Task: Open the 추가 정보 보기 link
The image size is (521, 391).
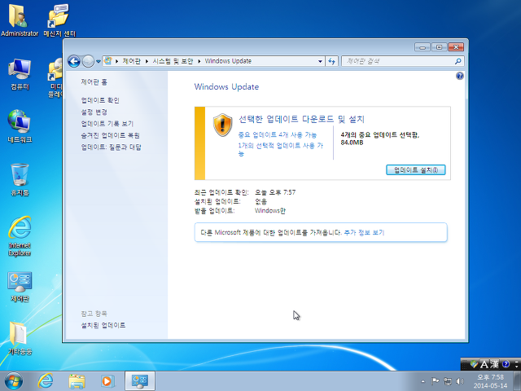Action: pos(364,232)
